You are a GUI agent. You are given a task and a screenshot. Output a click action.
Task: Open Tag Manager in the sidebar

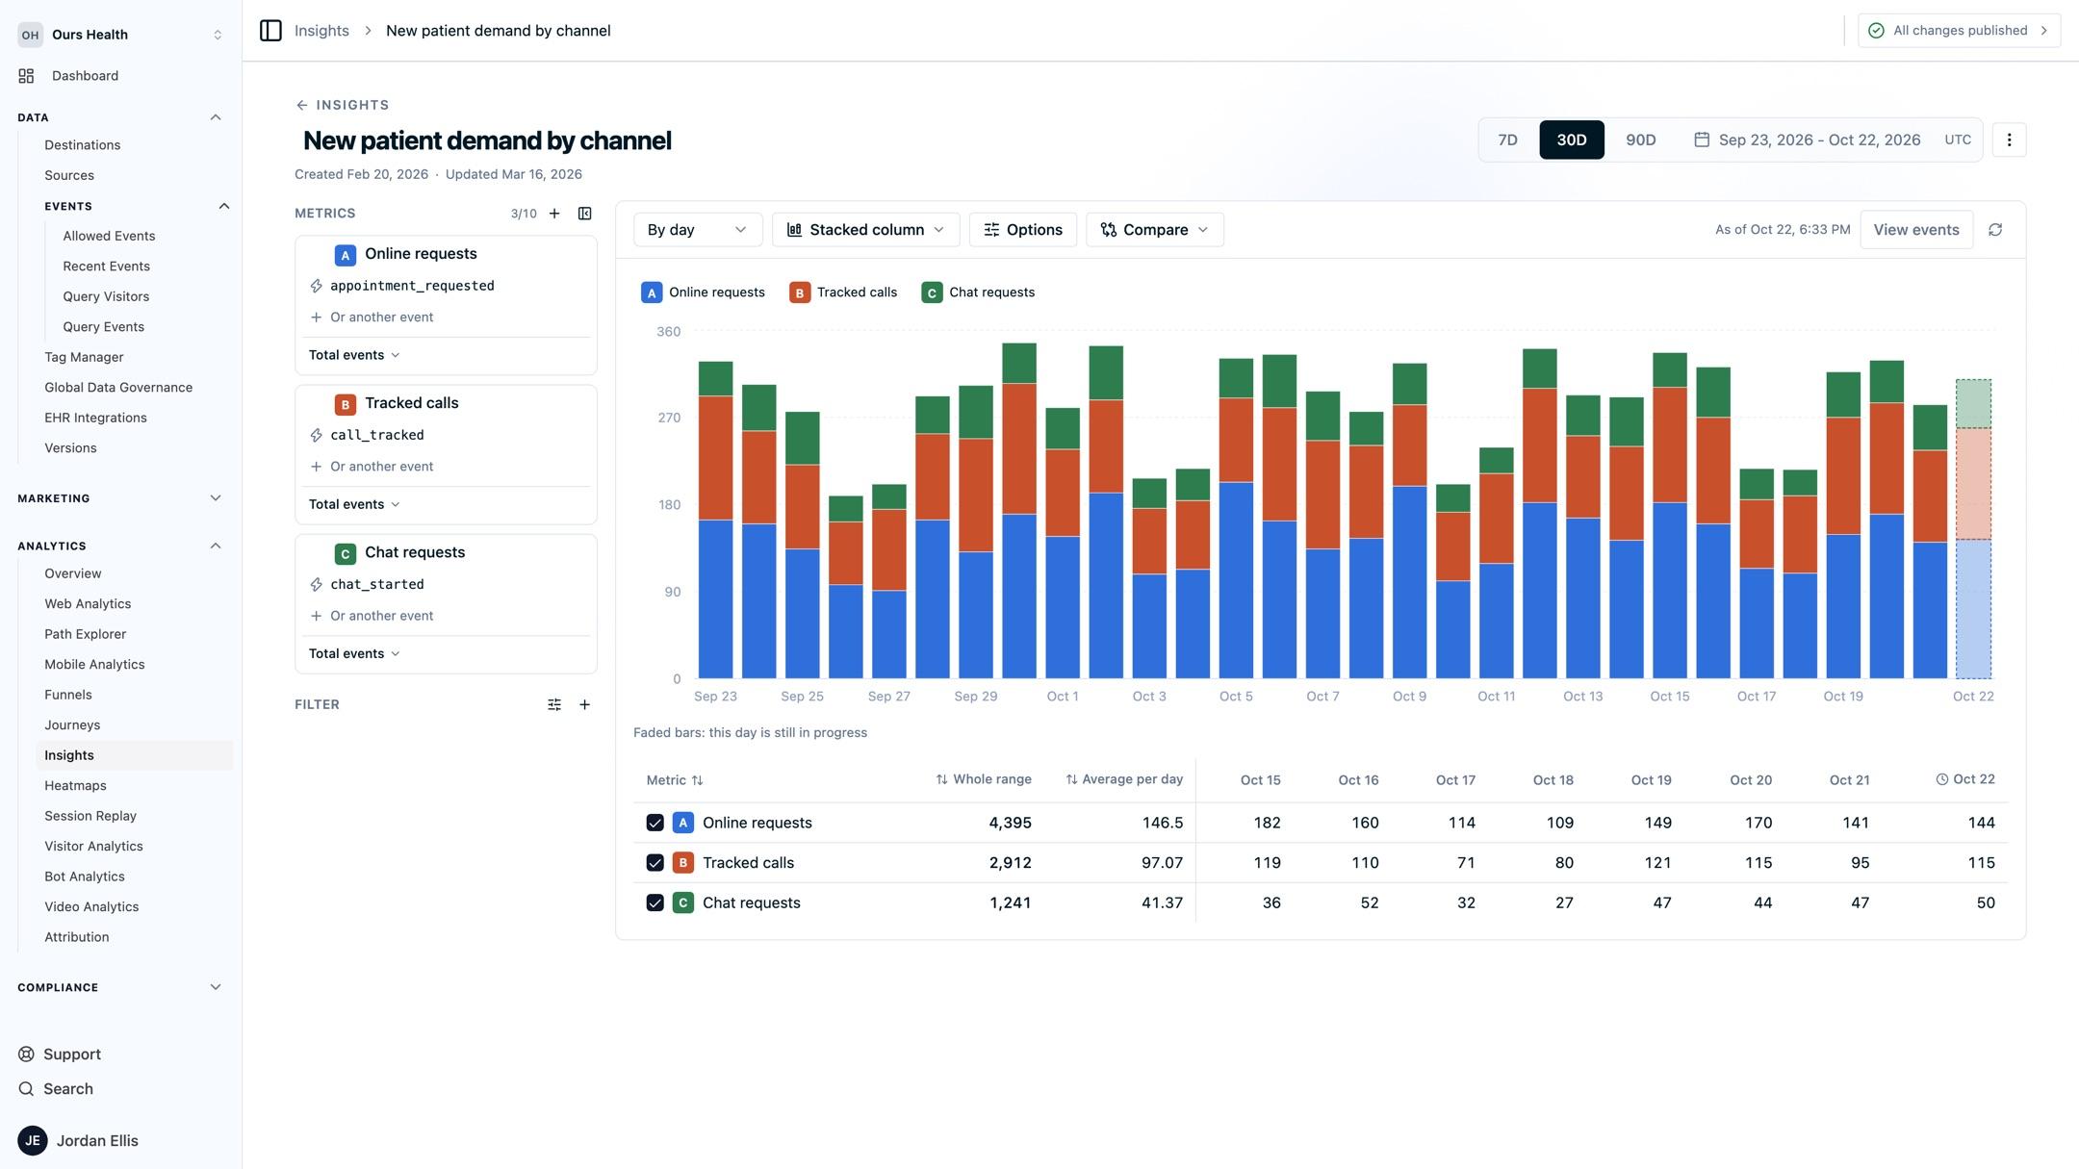[84, 357]
